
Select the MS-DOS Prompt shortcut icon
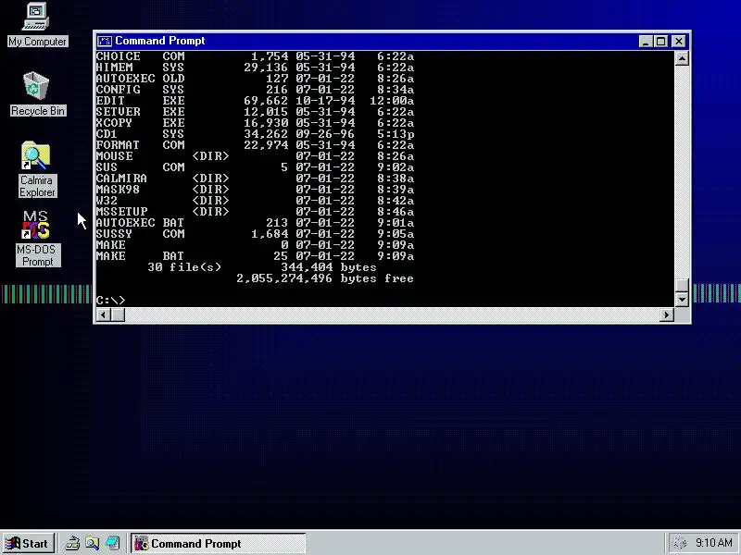(37, 239)
